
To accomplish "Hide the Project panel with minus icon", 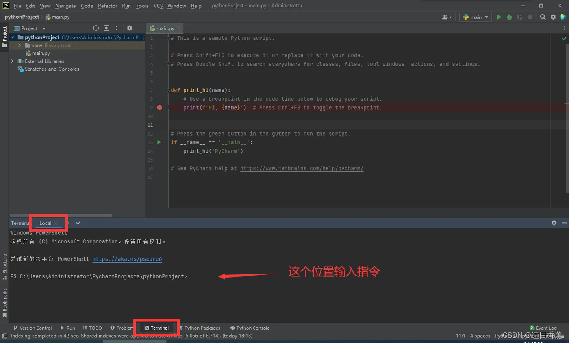I will pyautogui.click(x=139, y=28).
